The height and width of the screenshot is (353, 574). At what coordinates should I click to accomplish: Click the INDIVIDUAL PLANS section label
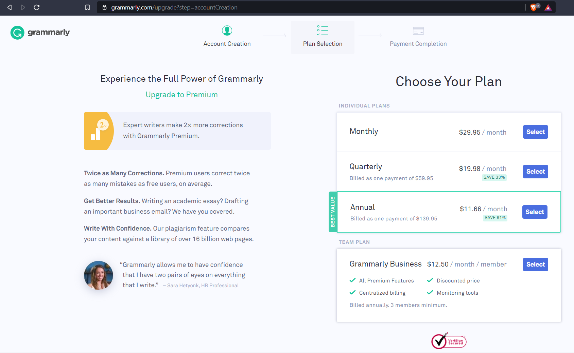pyautogui.click(x=364, y=106)
